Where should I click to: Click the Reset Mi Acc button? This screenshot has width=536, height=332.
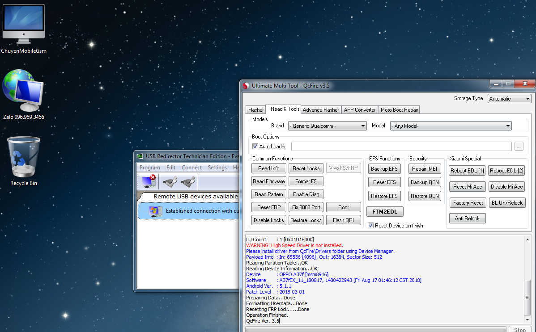(x=467, y=187)
